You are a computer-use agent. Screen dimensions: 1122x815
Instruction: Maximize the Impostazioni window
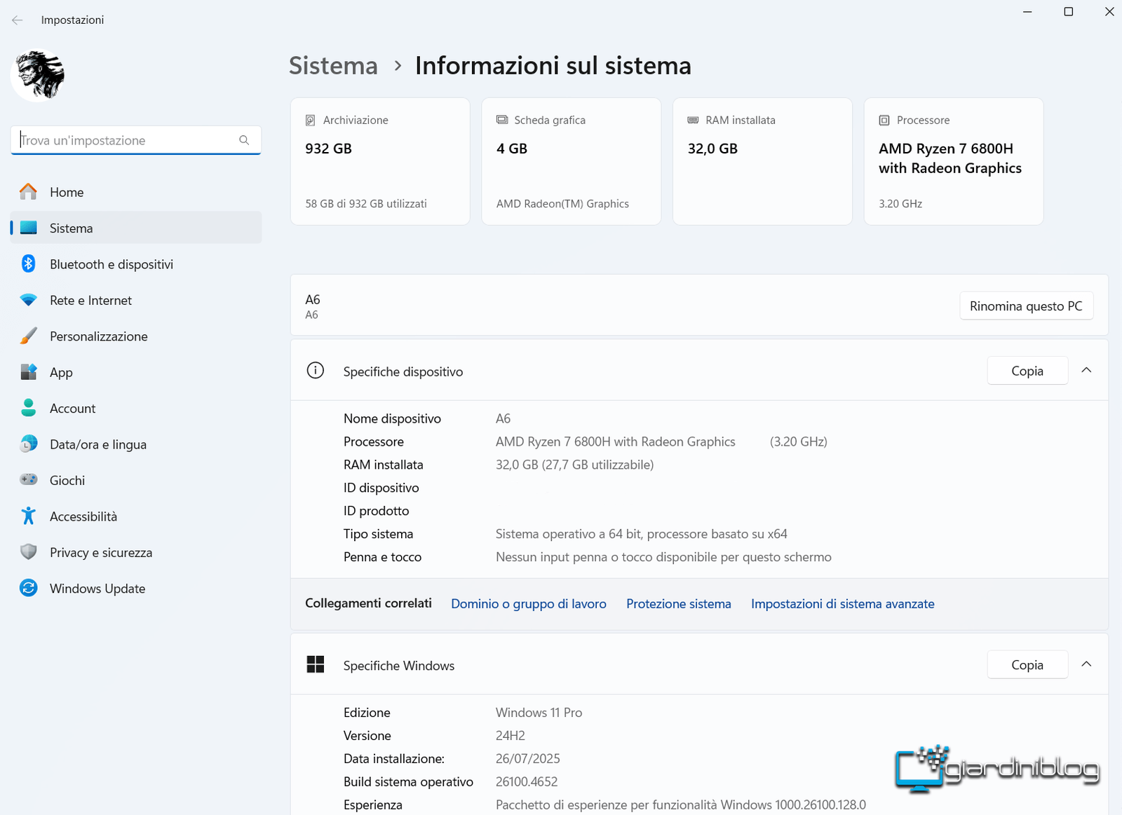1069,12
